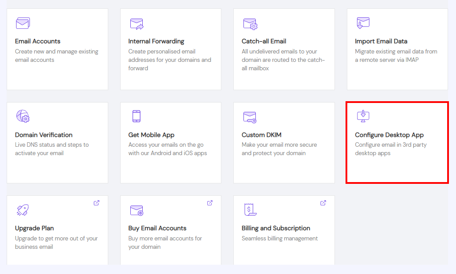Screen dimensions: 456x274
Task: Click the Billing and Subscription receipt icon
Action: 250,209
